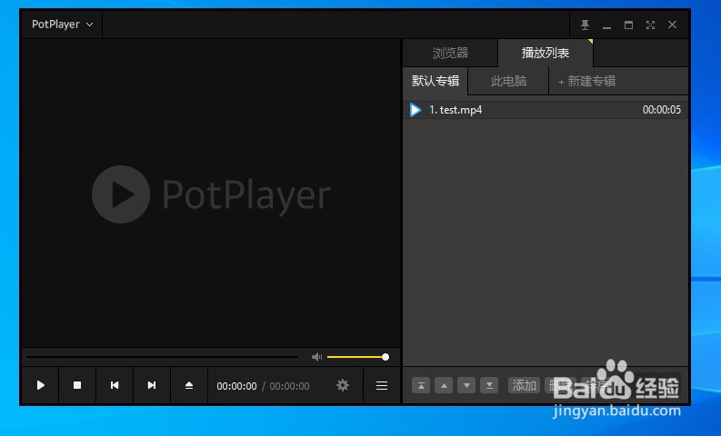Click the Play button in control bar

click(41, 385)
